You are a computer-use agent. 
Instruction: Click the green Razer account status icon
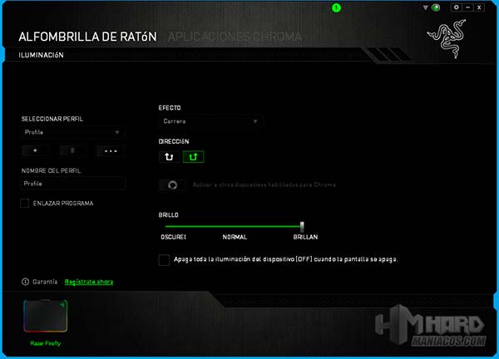click(x=436, y=7)
